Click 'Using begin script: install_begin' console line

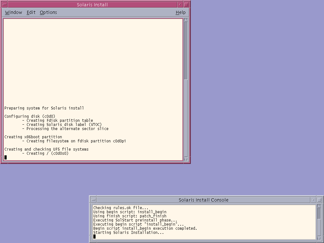coord(130,212)
